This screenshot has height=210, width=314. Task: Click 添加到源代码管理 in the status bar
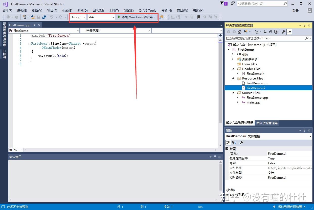[290, 207]
